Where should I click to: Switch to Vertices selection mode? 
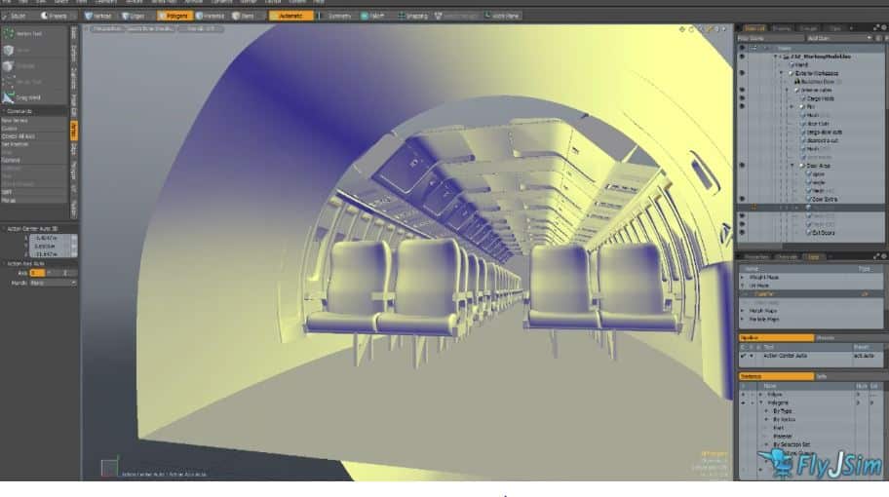(97, 16)
